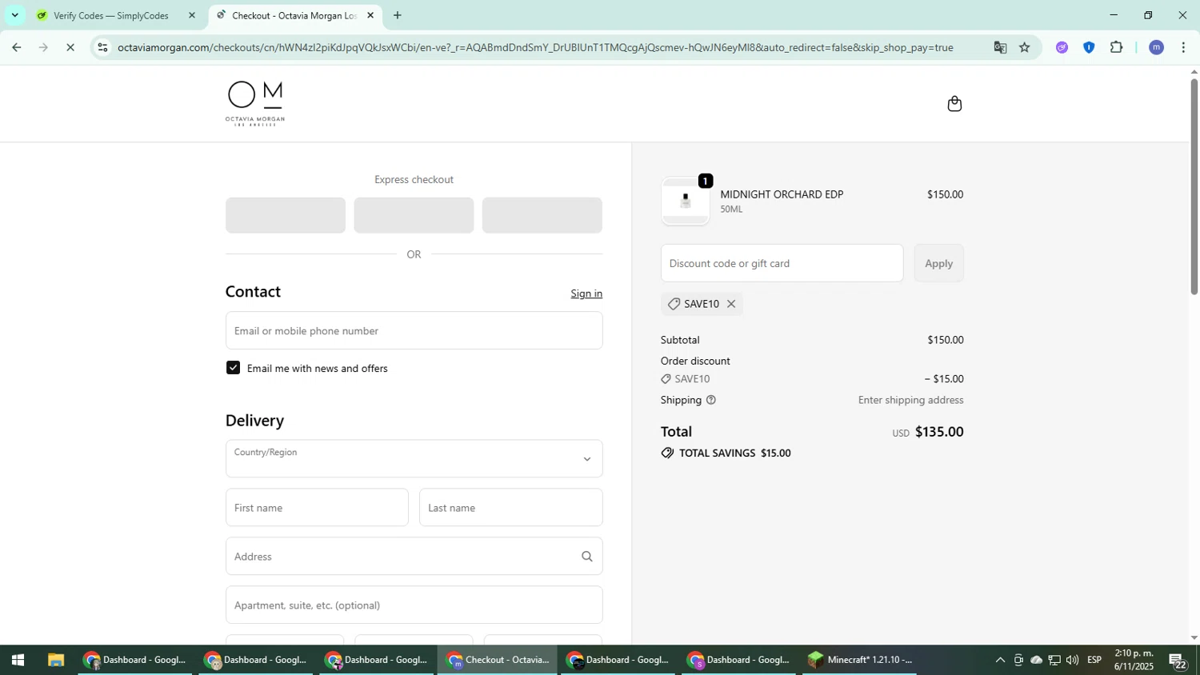This screenshot has height=675, width=1200.
Task: Open the taskbar clock and date
Action: (1134, 660)
